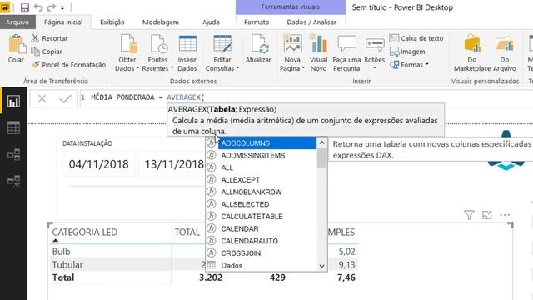Click Copiar in the clipboard group
Viewport: 533px width, 300px height.
coord(47,52)
